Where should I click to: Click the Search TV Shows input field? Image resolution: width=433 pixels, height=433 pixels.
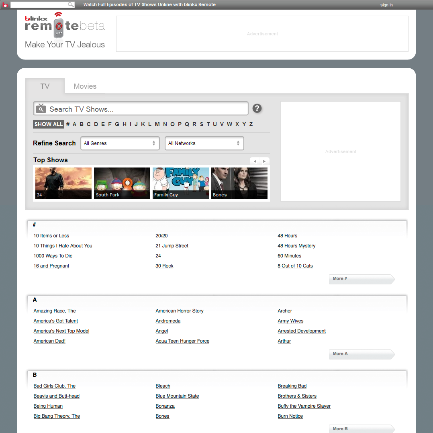coord(141,108)
